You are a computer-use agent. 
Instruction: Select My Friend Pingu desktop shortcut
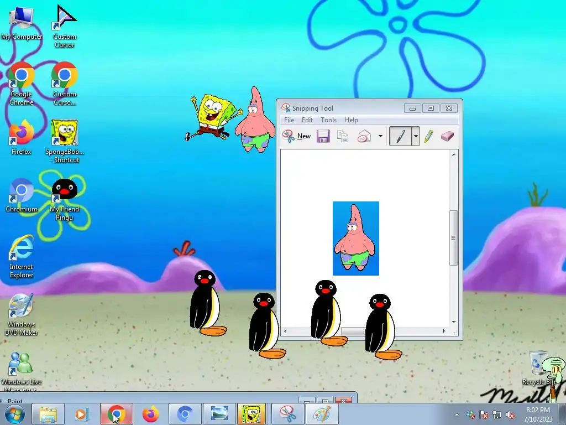click(65, 199)
